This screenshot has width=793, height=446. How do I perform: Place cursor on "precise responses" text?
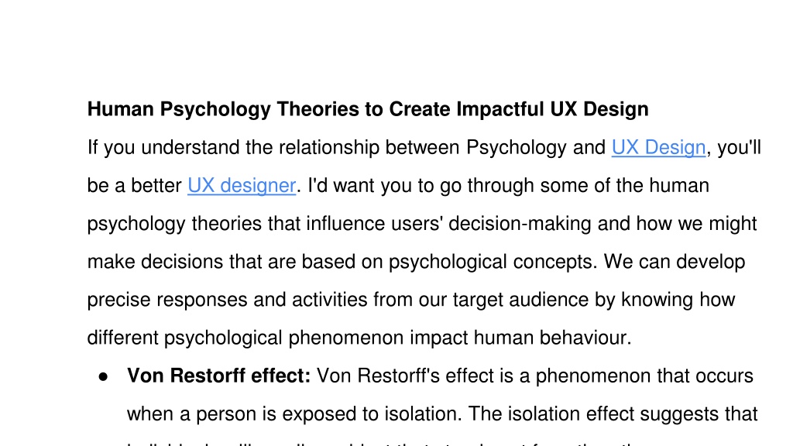coord(167,300)
